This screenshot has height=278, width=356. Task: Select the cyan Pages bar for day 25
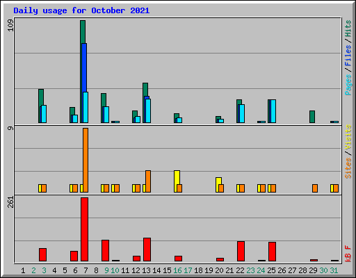click(273, 111)
